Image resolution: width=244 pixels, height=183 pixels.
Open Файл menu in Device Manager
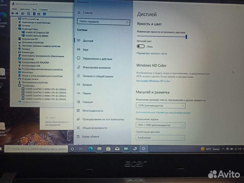[15, 9]
